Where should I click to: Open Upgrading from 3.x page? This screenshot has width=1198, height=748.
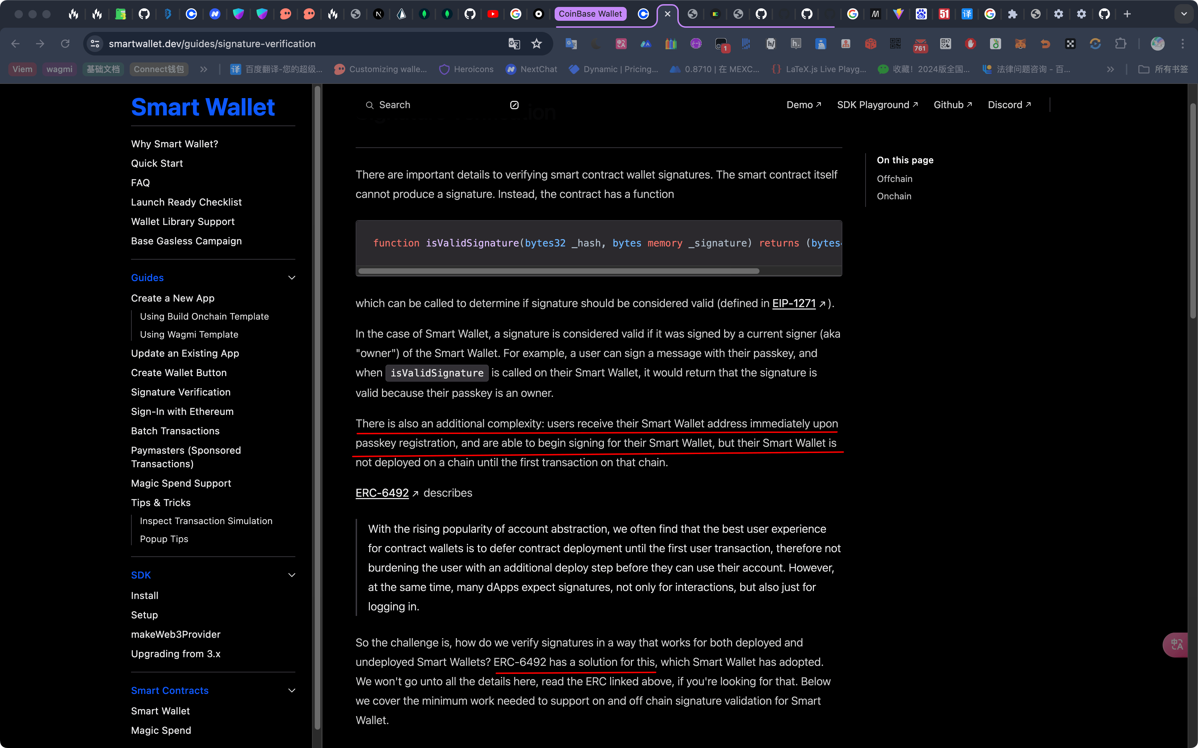coord(176,653)
